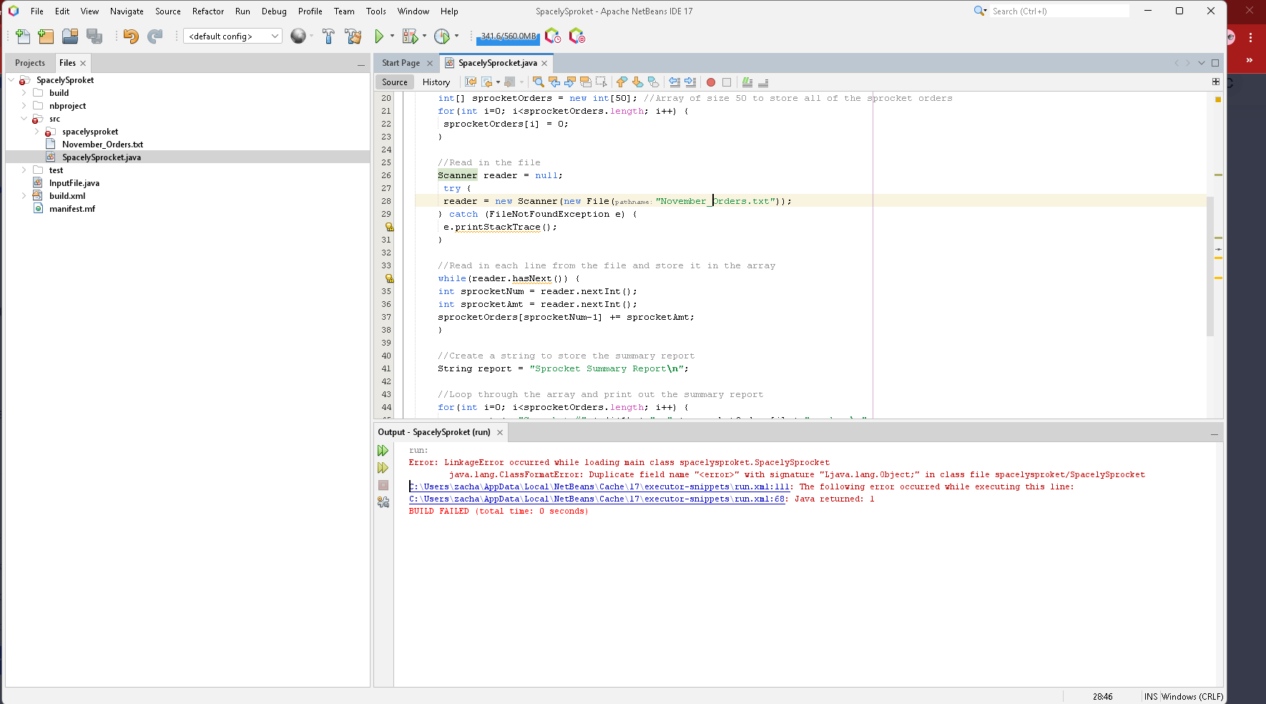This screenshot has height=704, width=1266.
Task: Select November_Orders.txt in the file tree
Action: pyautogui.click(x=103, y=144)
